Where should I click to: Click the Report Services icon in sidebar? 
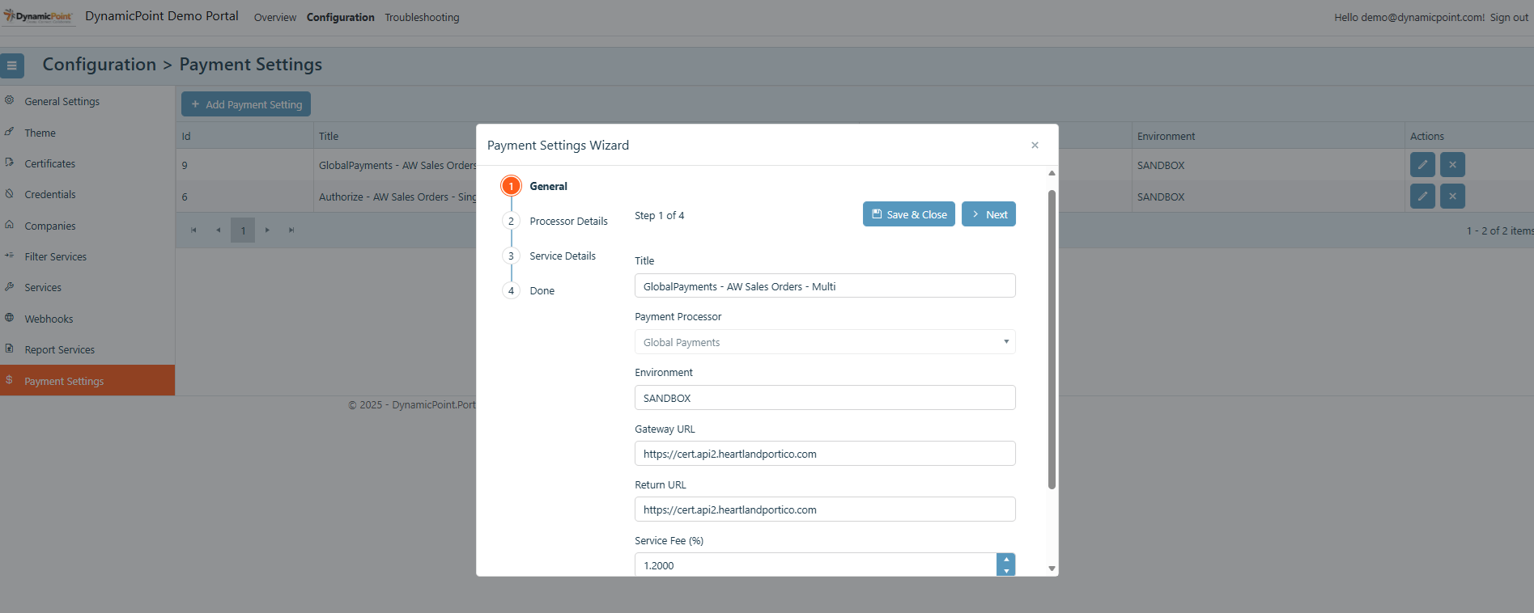tap(10, 349)
